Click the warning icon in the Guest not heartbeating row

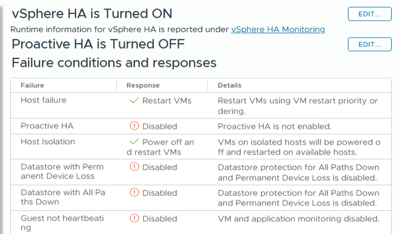point(134,218)
